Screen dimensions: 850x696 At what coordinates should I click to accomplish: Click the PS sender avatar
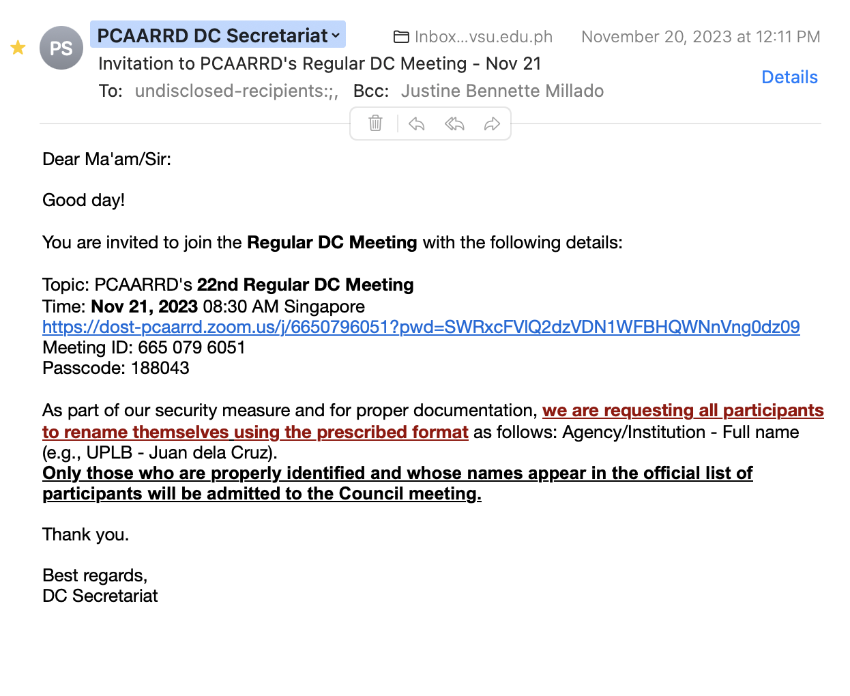[x=61, y=48]
